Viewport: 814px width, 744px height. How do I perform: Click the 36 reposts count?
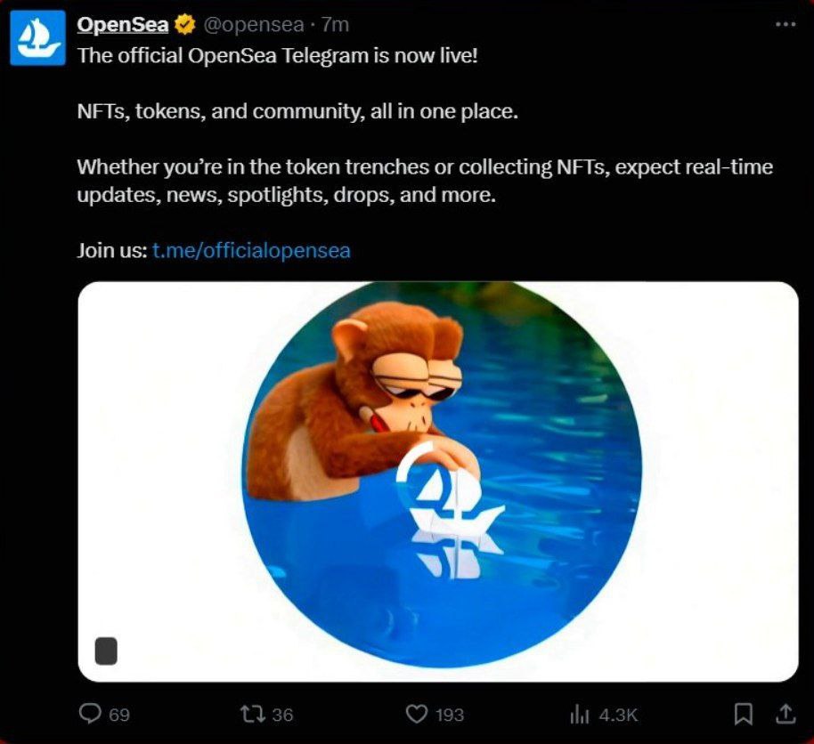tap(282, 715)
